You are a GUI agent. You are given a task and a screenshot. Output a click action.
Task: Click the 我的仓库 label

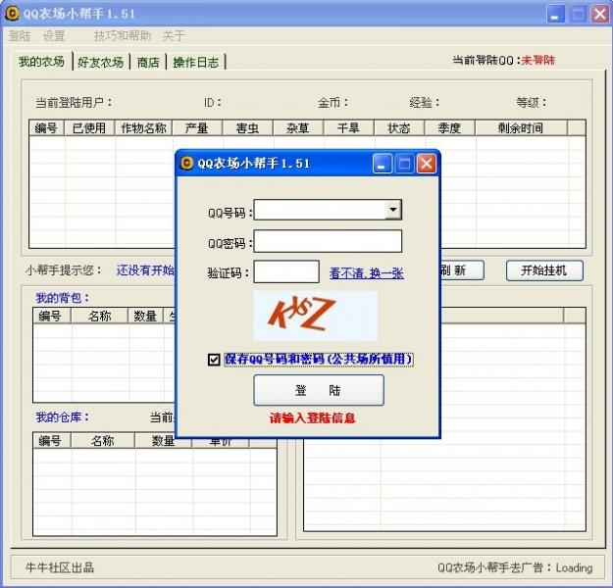tap(63, 417)
